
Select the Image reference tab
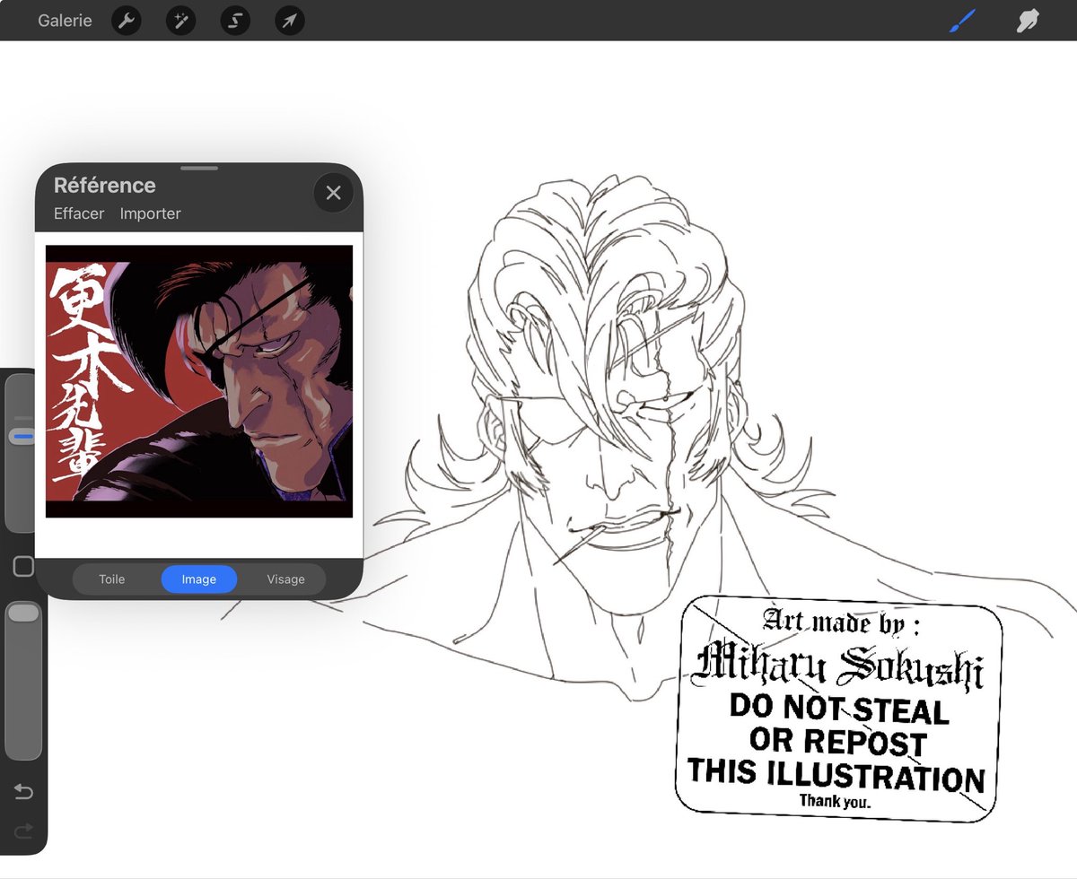point(199,579)
